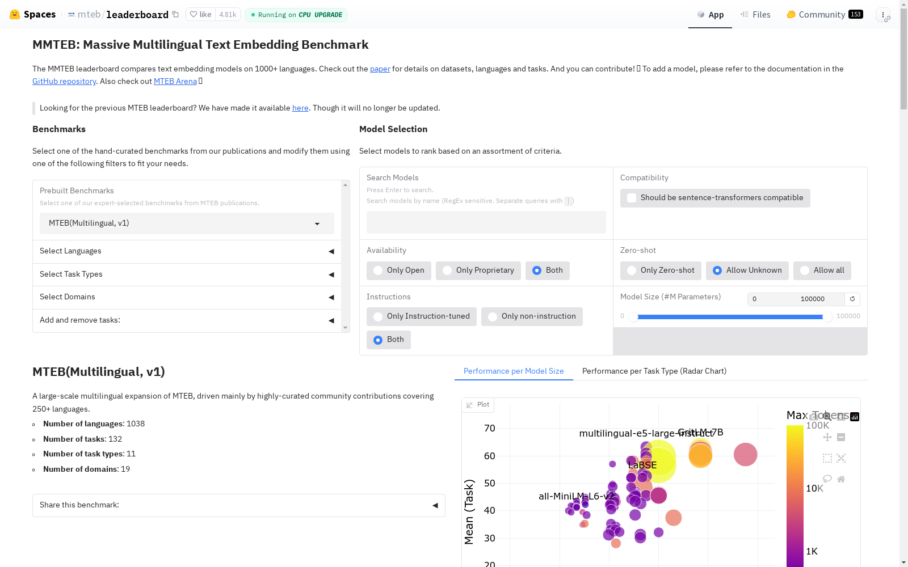The height and width of the screenshot is (567, 908).
Task: Click the Running on CPU UPGRADE badge
Action: pos(296,15)
